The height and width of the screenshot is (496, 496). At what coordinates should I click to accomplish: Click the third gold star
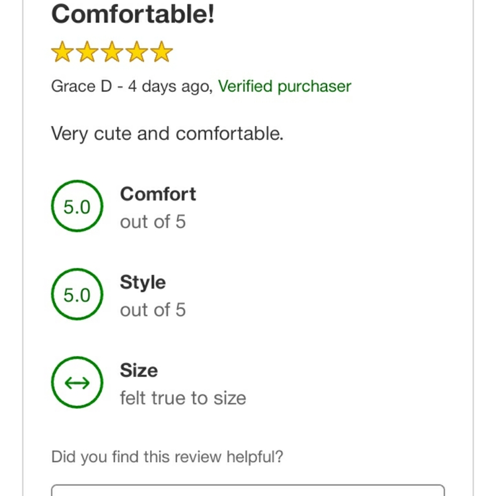tap(112, 52)
